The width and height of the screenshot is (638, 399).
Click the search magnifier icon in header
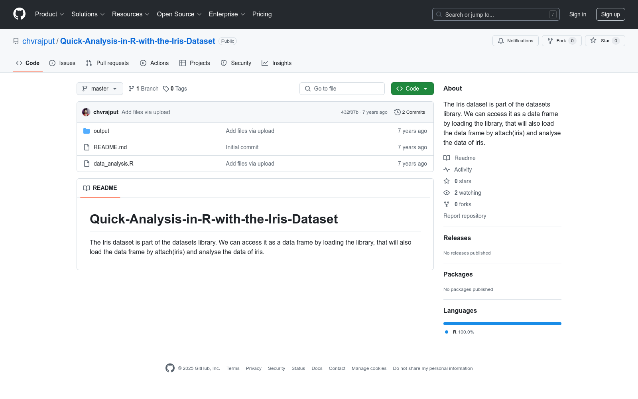[439, 14]
